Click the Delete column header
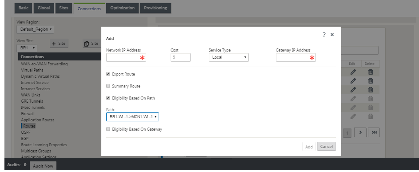The image size is (419, 172). (370, 64)
